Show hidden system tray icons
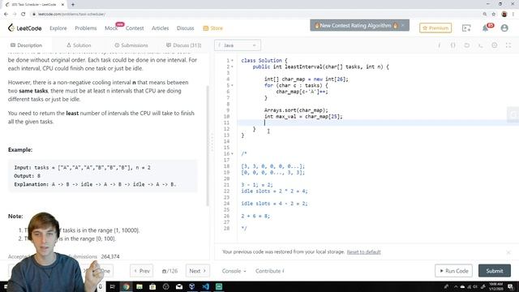The width and height of the screenshot is (519, 292). (x=456, y=286)
